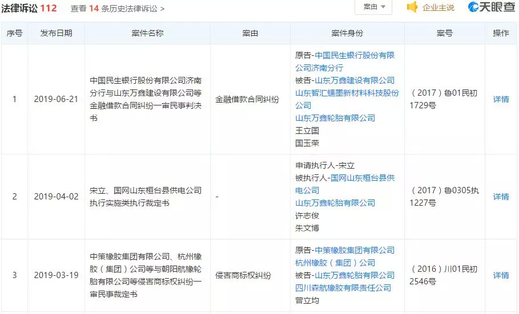Select date 2019-03-19
Image resolution: width=519 pixels, height=314 pixels.
56,275
